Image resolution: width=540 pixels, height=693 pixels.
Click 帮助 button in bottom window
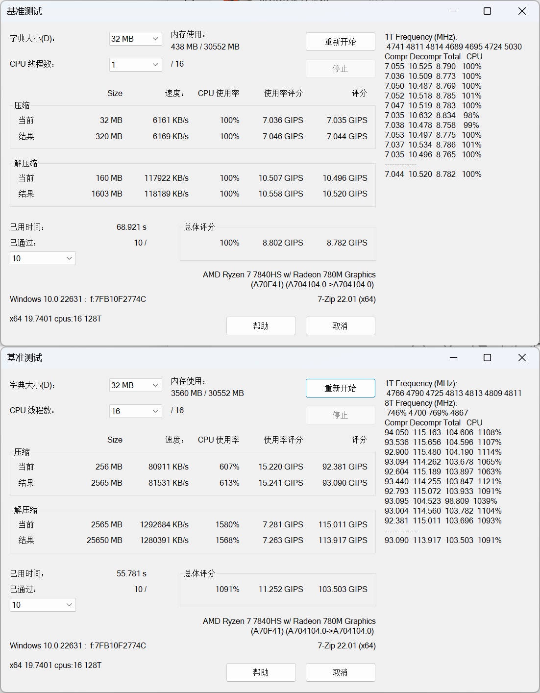261,672
